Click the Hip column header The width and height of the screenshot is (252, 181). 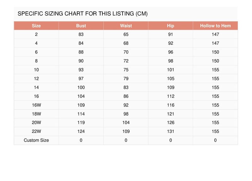click(170, 26)
